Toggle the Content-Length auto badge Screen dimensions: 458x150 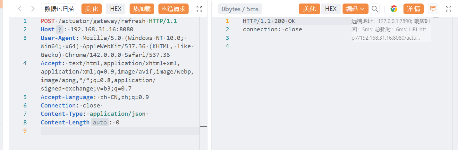point(100,122)
